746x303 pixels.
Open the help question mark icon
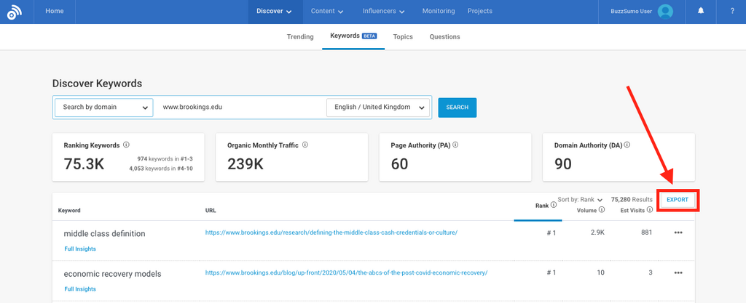click(x=731, y=12)
